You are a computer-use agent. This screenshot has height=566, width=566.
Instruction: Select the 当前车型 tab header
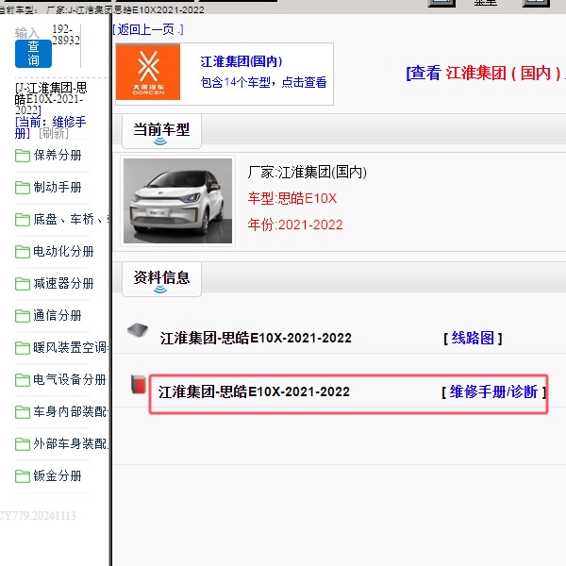(x=161, y=131)
